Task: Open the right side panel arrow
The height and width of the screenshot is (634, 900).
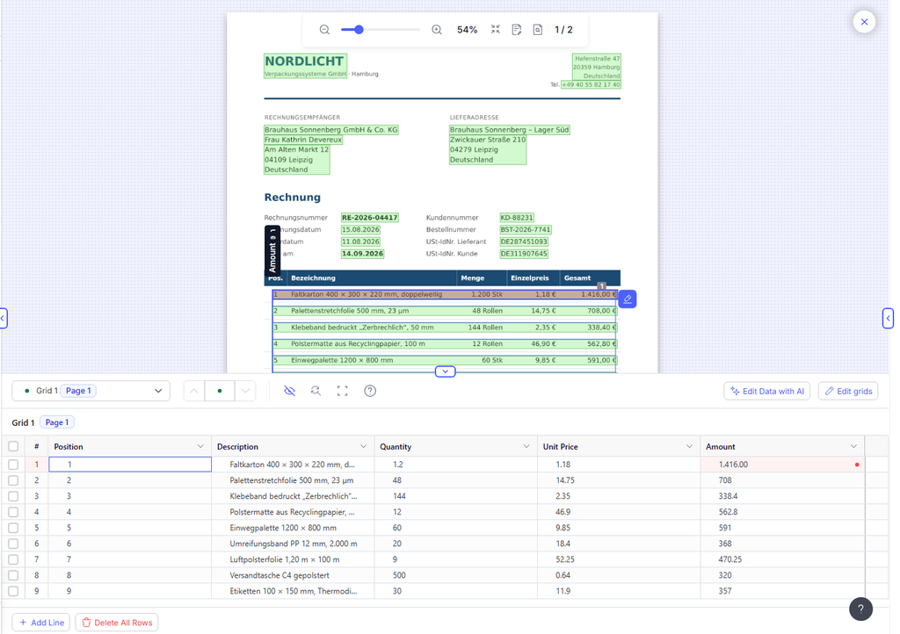Action: [x=888, y=318]
